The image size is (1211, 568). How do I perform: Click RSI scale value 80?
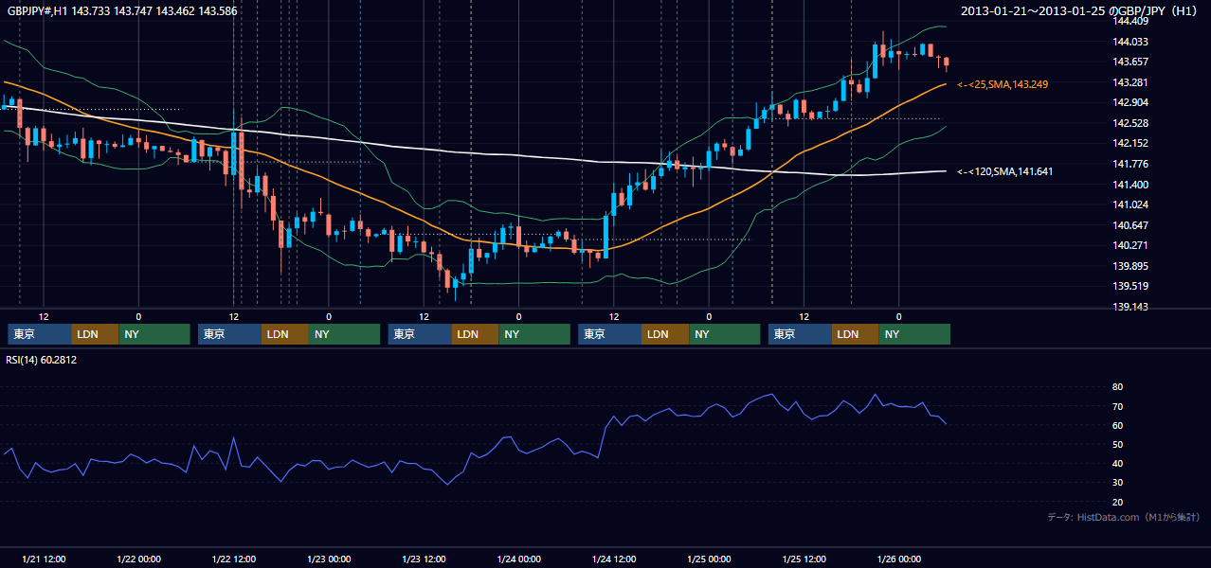click(1118, 387)
